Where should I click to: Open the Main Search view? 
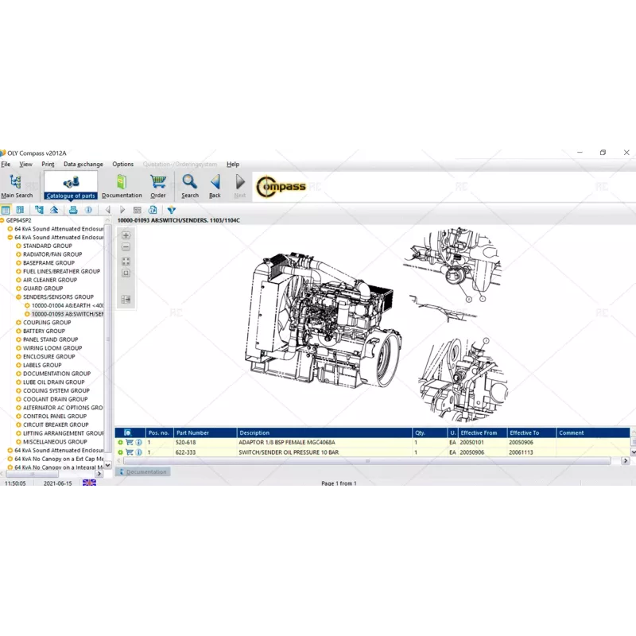17,186
